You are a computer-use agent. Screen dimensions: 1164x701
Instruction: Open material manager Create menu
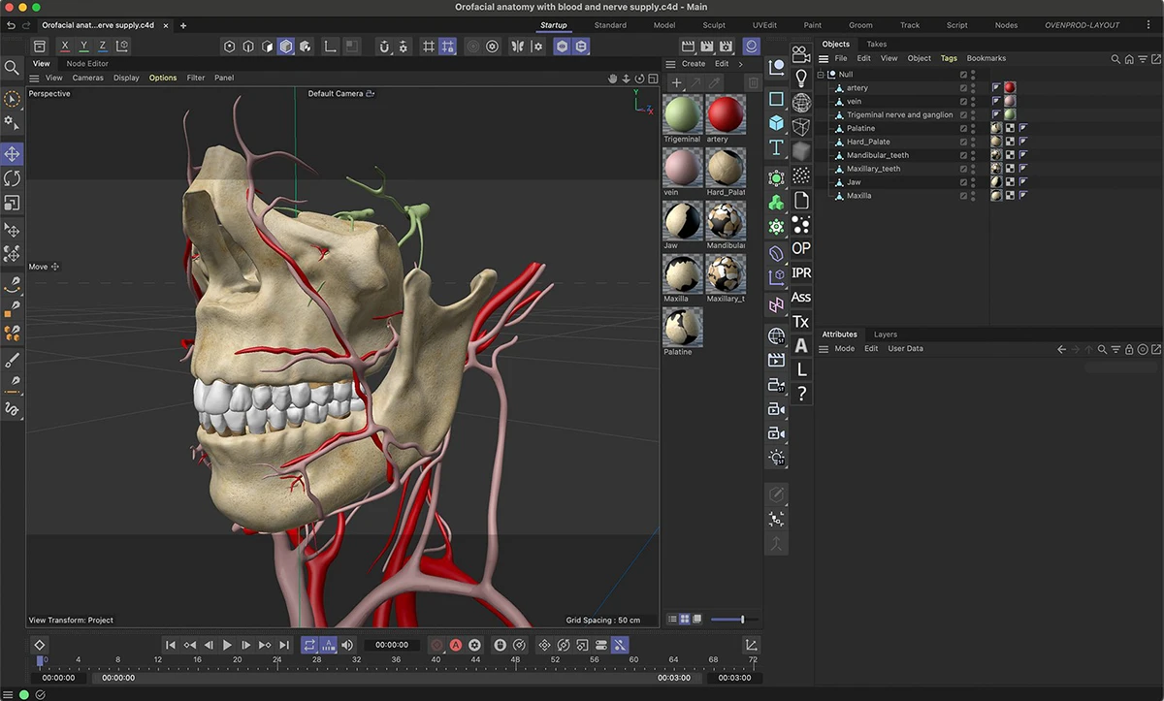click(x=694, y=64)
